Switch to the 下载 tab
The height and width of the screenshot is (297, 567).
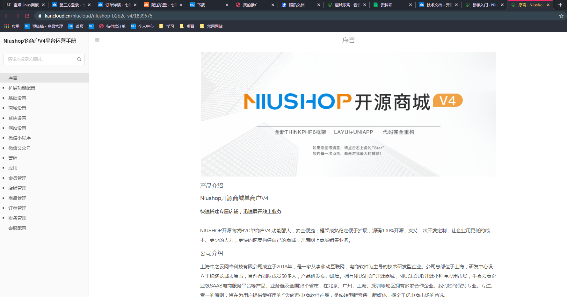(x=209, y=5)
